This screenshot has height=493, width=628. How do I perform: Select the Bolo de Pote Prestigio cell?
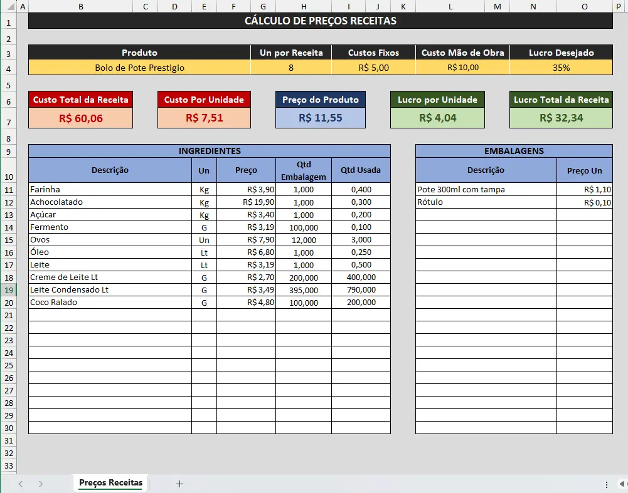tap(139, 68)
